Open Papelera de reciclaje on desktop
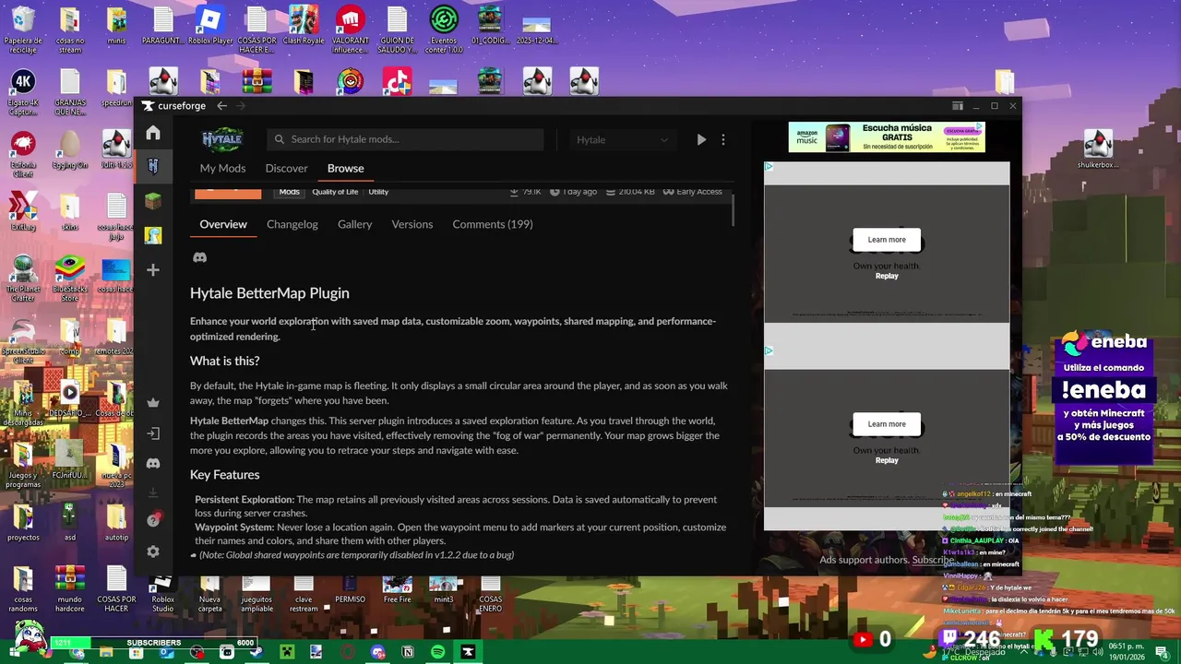1181x664 pixels. pos(23,30)
